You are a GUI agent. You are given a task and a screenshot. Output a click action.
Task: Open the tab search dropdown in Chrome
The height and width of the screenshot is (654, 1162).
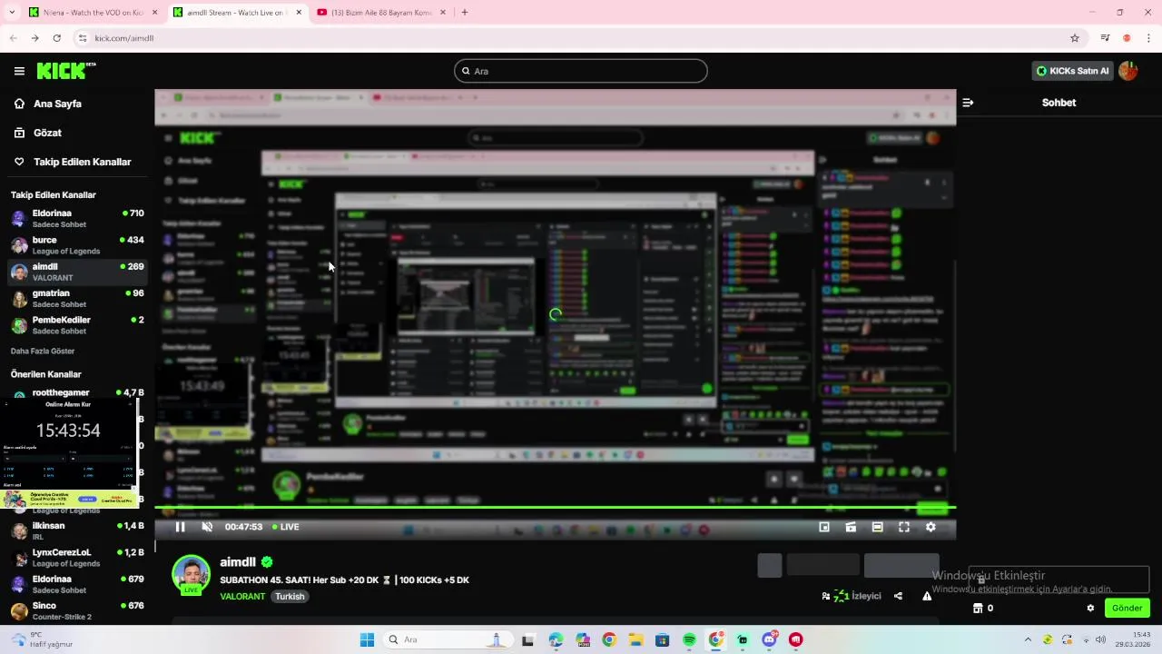[x=11, y=13]
